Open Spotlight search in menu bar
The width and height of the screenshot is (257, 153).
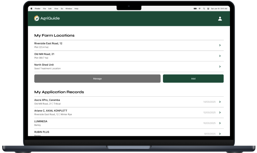tap(204, 9)
